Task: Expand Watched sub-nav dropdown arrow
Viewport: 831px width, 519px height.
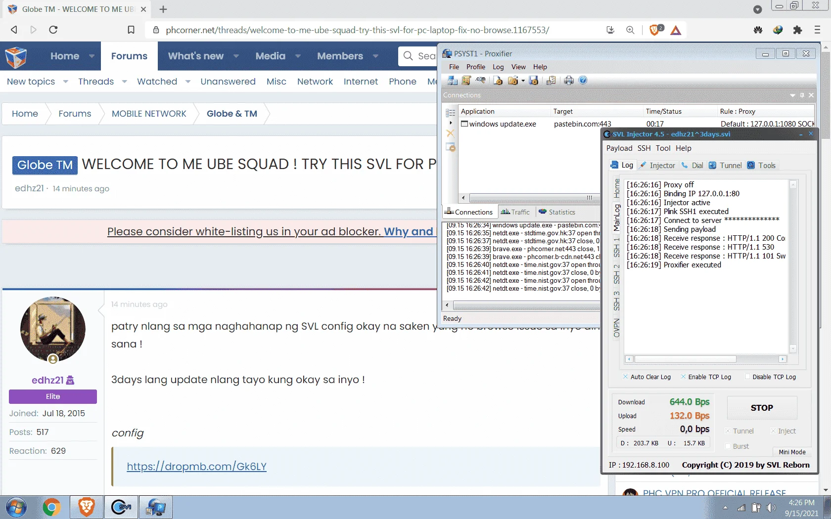Action: [x=187, y=82]
